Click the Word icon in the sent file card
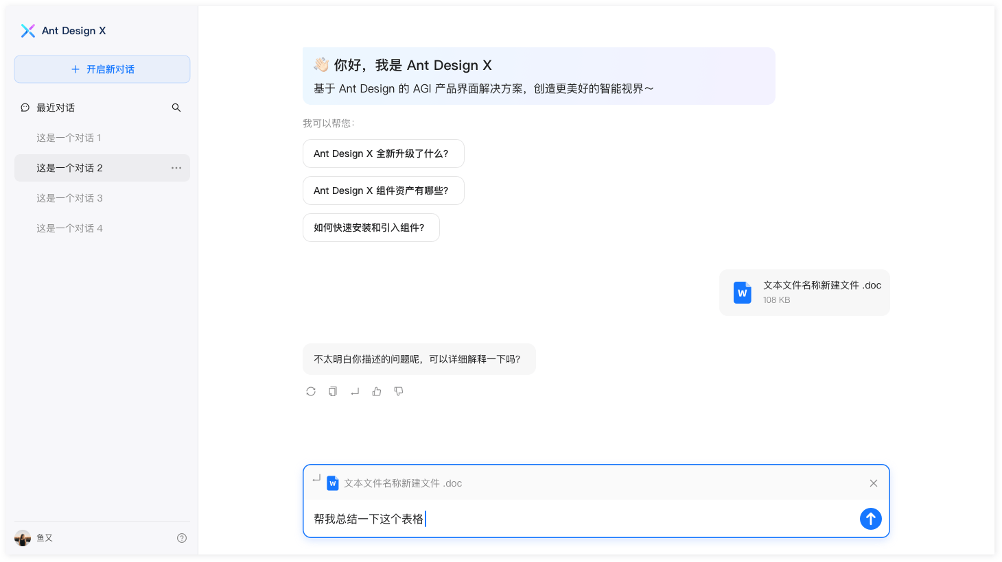Image resolution: width=1002 pixels, height=562 pixels. 743,293
